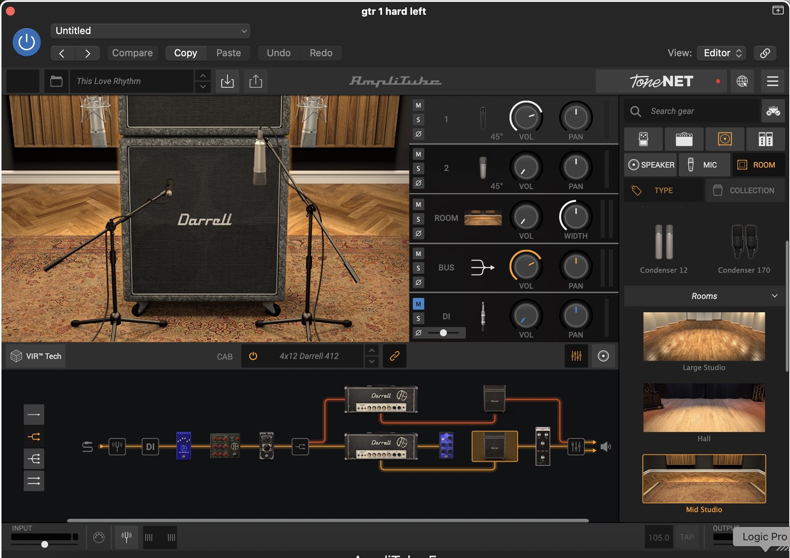
Task: Open the Untitled preset dropdown
Action: click(x=150, y=31)
